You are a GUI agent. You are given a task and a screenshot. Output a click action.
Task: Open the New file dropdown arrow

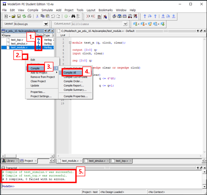(x=10, y=17)
